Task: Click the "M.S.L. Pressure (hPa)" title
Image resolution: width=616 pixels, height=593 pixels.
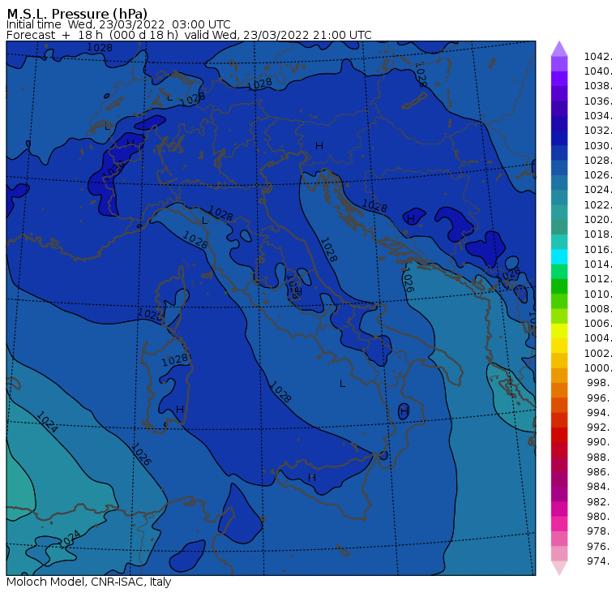Action: point(77,14)
